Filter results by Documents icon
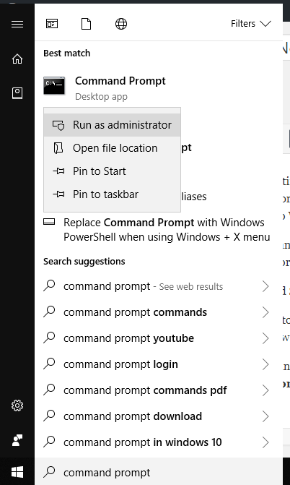The width and height of the screenshot is (290, 485). tap(86, 24)
